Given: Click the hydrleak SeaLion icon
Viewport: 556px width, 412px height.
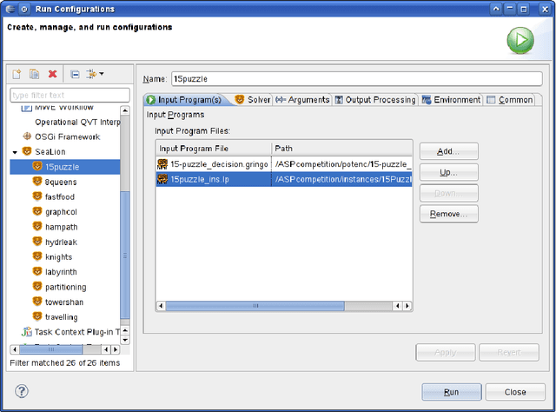Looking at the screenshot, I should click(37, 242).
